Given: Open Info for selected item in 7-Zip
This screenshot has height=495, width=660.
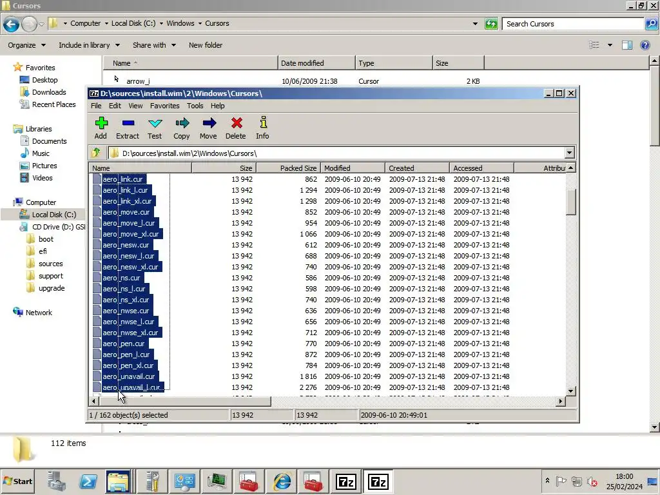Looking at the screenshot, I should tap(263, 128).
